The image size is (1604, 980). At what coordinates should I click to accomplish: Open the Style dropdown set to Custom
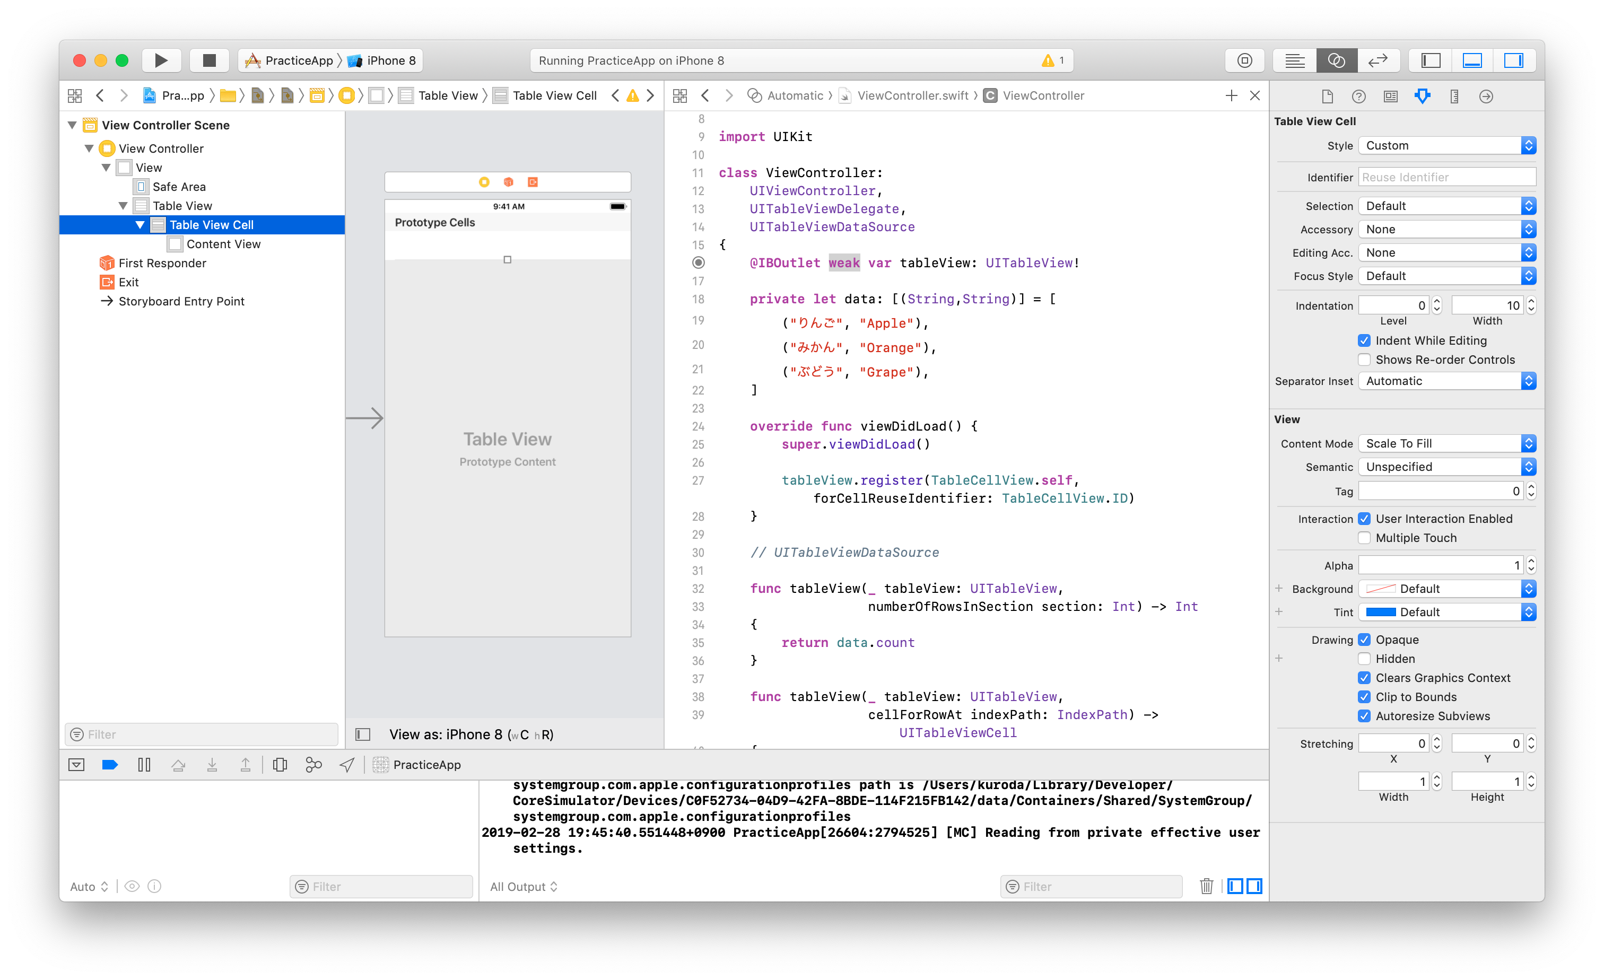pyautogui.click(x=1446, y=146)
